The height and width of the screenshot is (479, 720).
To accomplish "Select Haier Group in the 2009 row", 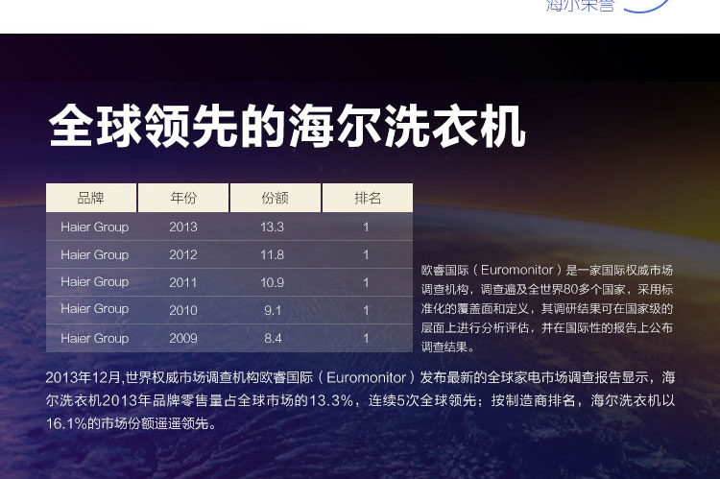I will click(x=95, y=338).
